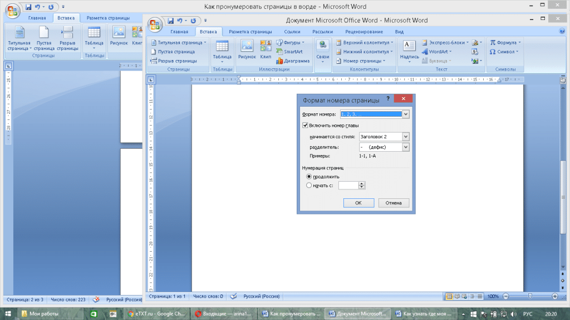
Task: Open Ссылки tab
Action: coord(292,32)
